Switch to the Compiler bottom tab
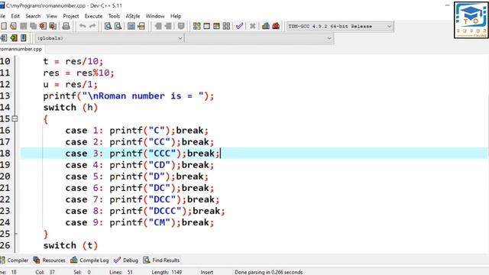 click(15, 260)
